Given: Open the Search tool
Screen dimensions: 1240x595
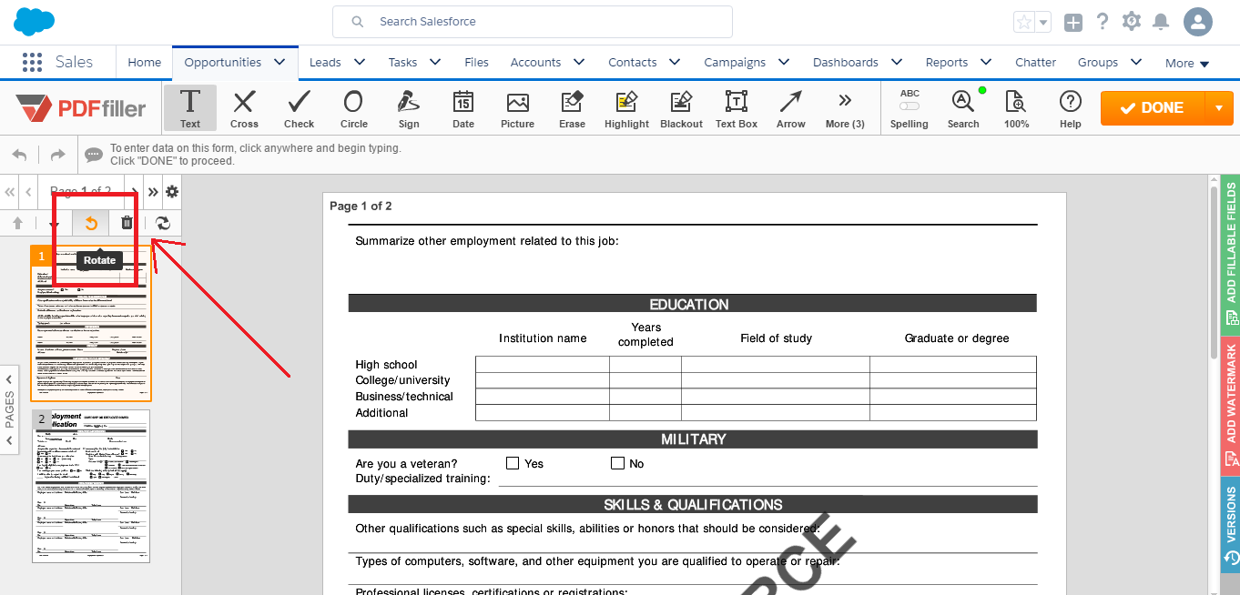Looking at the screenshot, I should (963, 108).
